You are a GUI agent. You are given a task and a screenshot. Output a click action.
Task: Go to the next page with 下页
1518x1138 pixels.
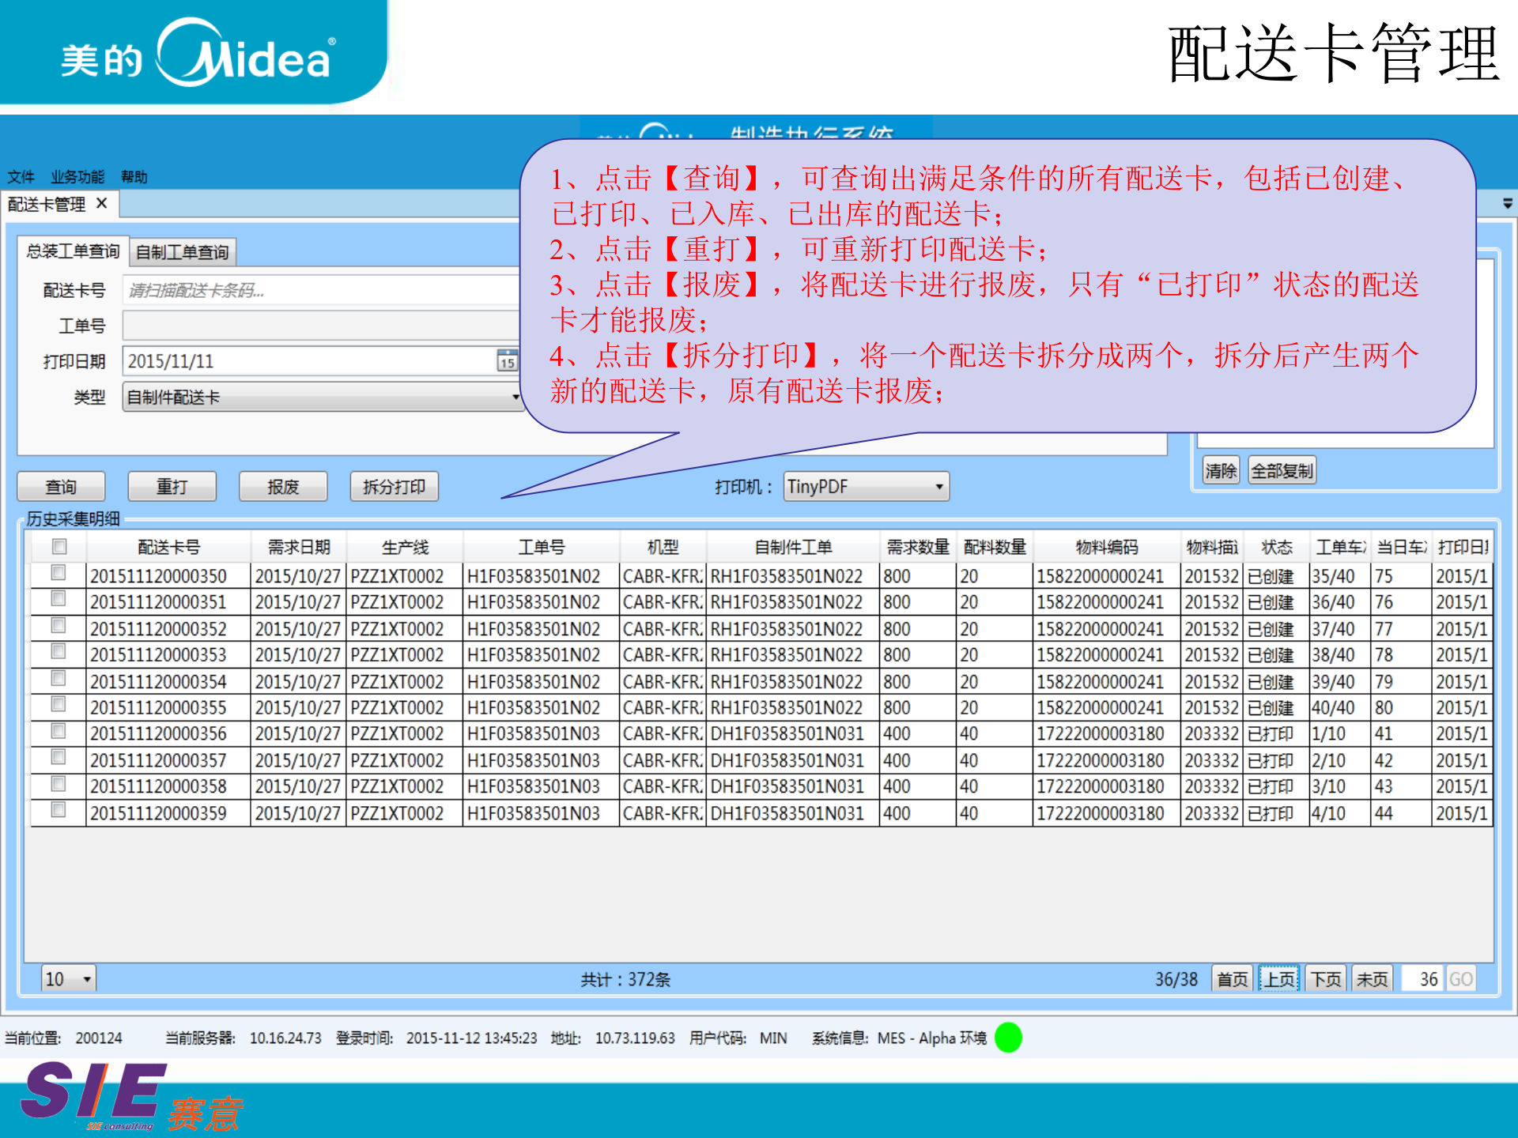pyautogui.click(x=1326, y=979)
